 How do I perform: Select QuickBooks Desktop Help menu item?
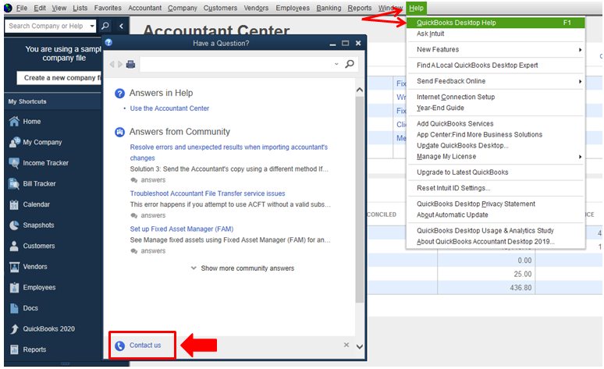(x=496, y=23)
